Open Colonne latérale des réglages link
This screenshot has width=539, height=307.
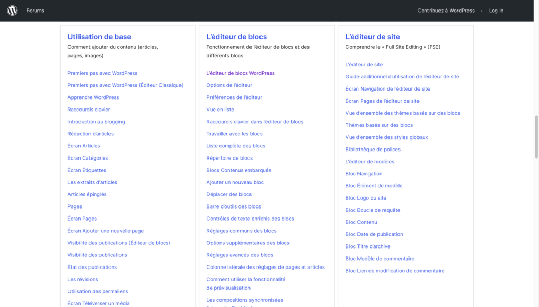tap(265, 267)
